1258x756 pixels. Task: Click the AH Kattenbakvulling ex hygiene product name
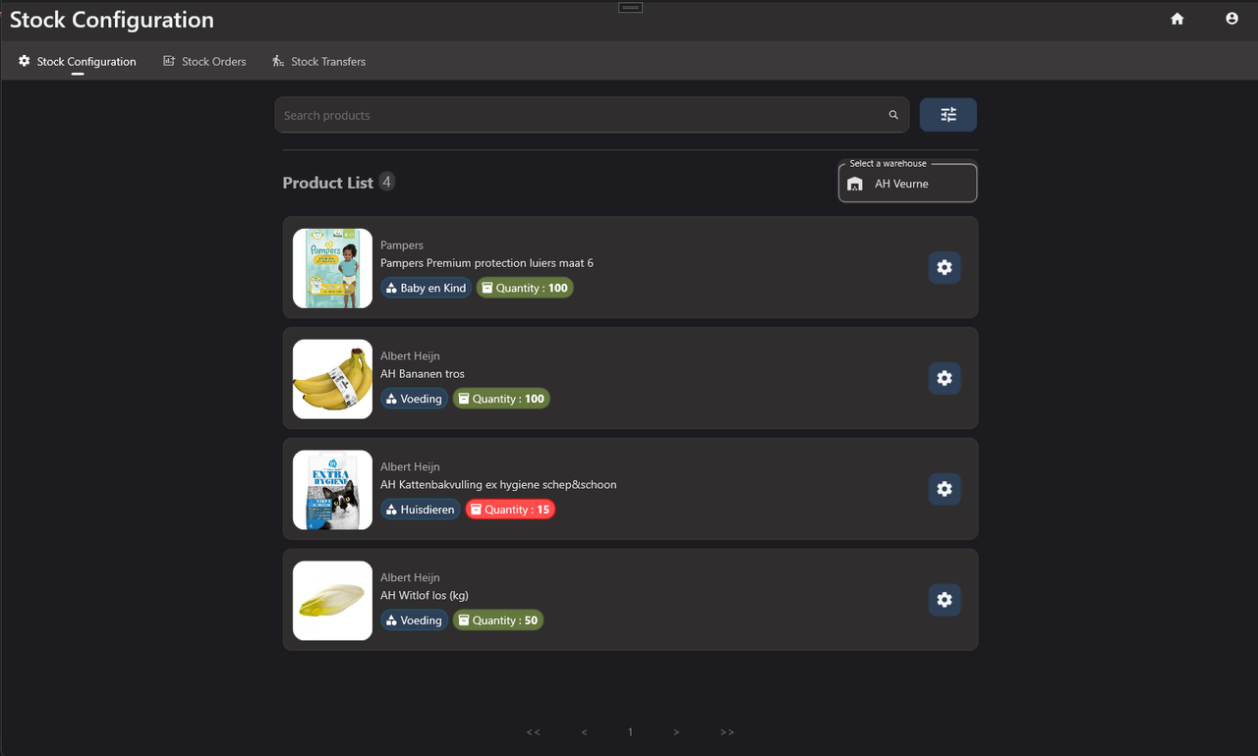pyautogui.click(x=498, y=485)
